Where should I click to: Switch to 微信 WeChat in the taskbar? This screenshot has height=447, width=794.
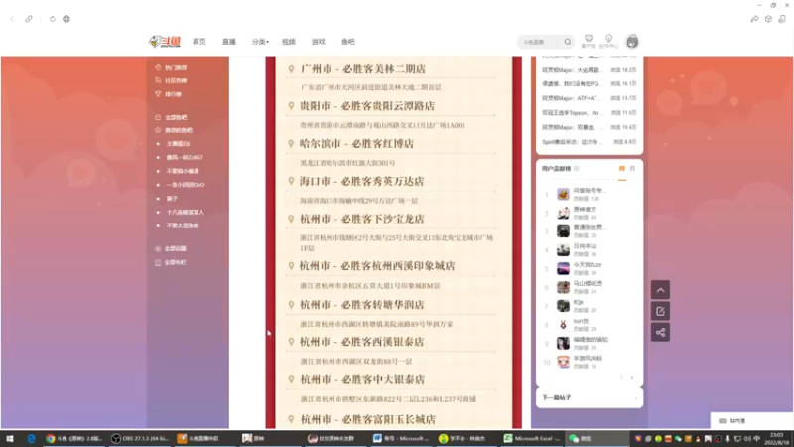(596, 438)
